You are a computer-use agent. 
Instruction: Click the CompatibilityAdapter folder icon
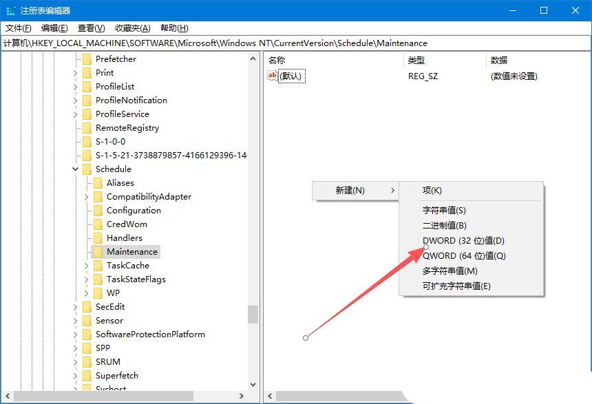click(x=98, y=197)
